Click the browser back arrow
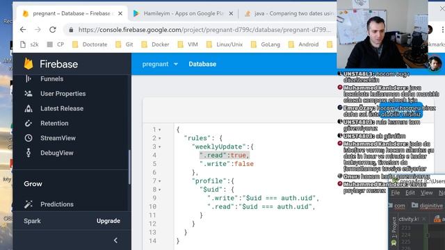Image resolution: width=445 pixels, height=250 pixels. coord(23,29)
